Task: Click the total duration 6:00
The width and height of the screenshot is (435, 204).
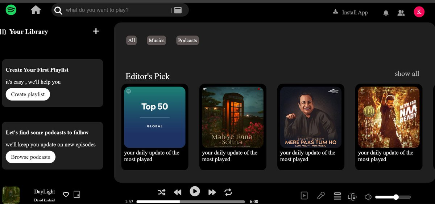Action: 254,201
